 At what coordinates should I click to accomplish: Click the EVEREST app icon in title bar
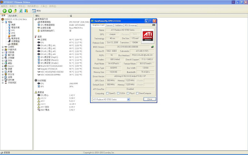click(x=2, y=2)
